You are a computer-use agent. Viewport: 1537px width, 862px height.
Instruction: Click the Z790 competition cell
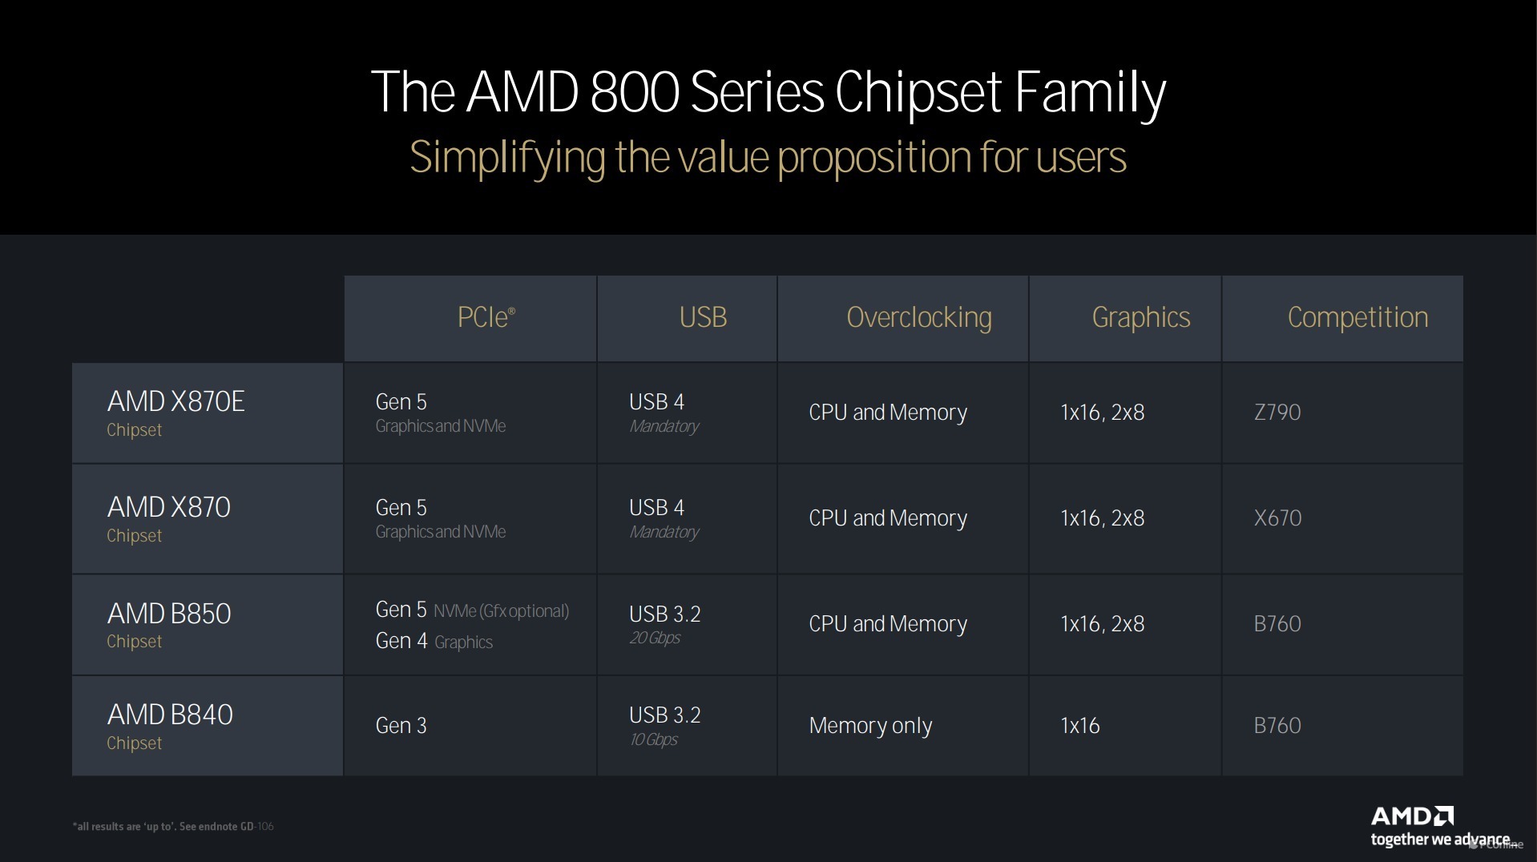click(1277, 413)
